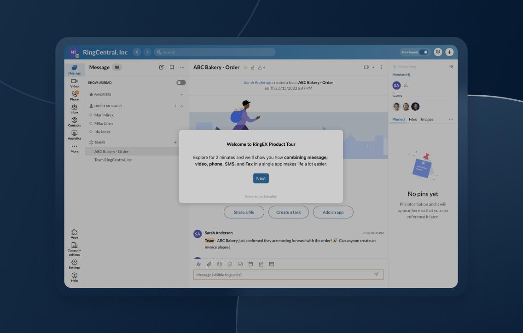Viewport: 523px width, 333px height.
Task: Attach a file with the paperclip icon
Action: click(209, 264)
